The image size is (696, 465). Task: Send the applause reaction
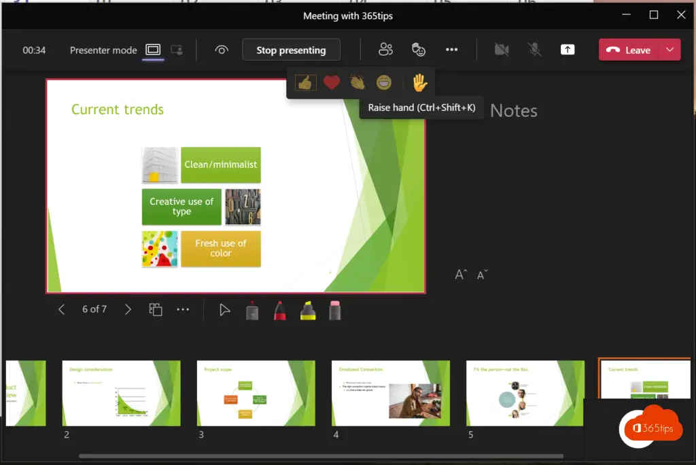click(x=358, y=83)
